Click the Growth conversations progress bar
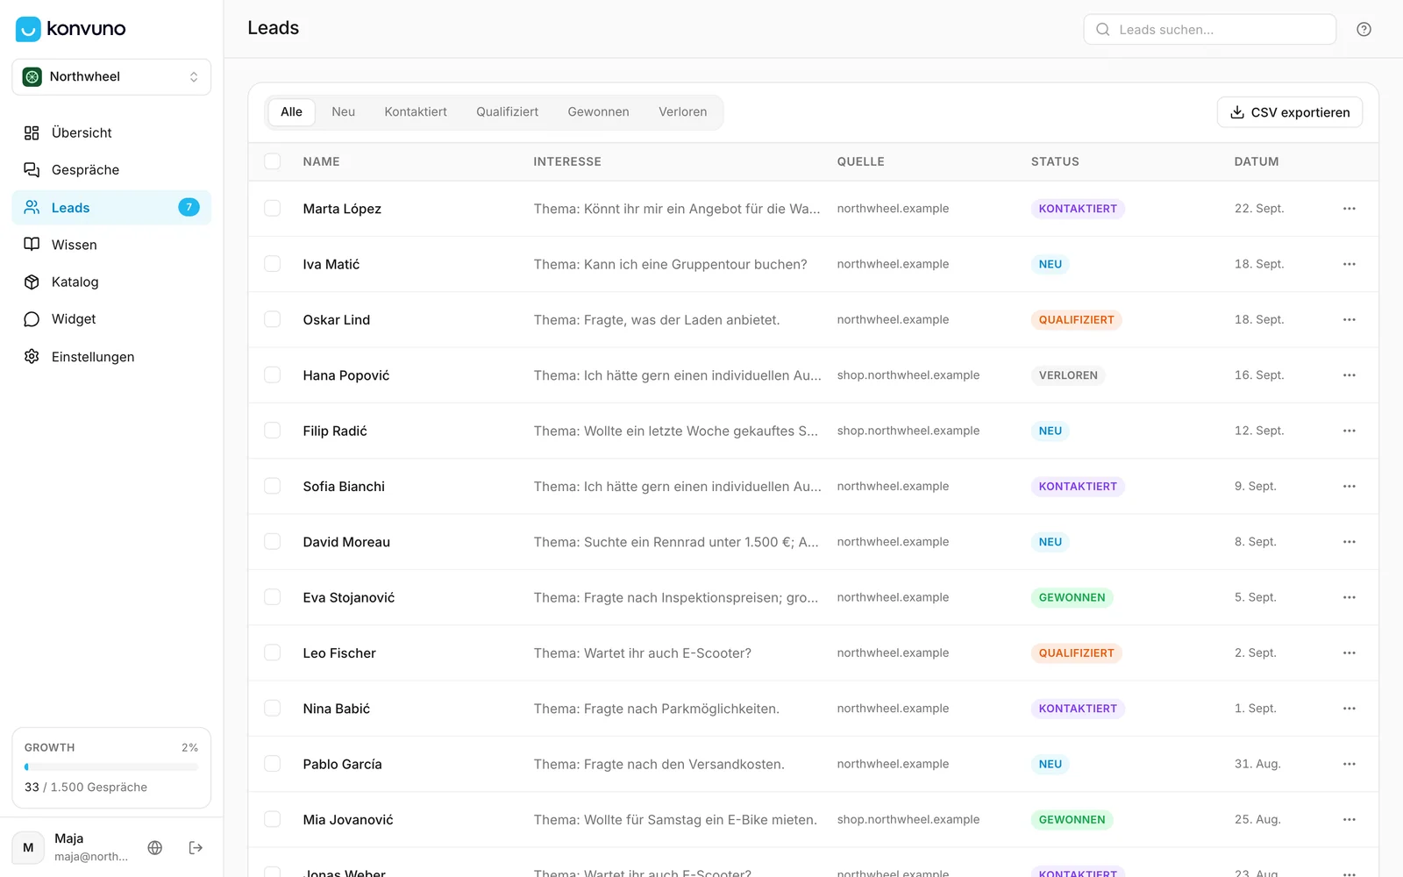 [x=111, y=767]
